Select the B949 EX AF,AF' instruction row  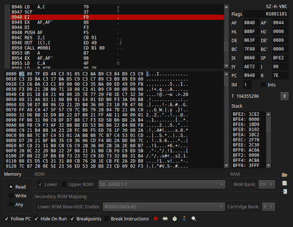coord(117,22)
